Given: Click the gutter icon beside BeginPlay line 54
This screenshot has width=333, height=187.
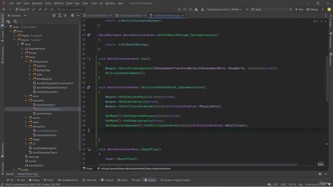Looking at the screenshot, I should click(89, 150).
